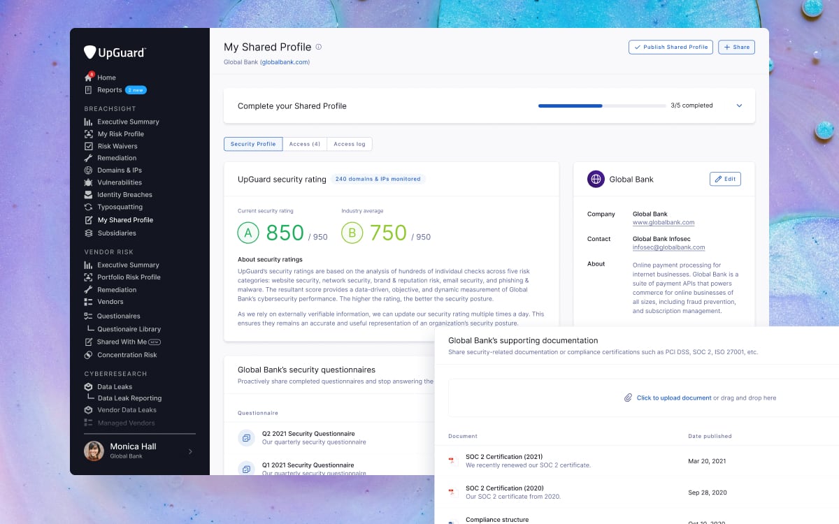
Task: Open Reports in the sidebar
Action: pyautogui.click(x=103, y=90)
